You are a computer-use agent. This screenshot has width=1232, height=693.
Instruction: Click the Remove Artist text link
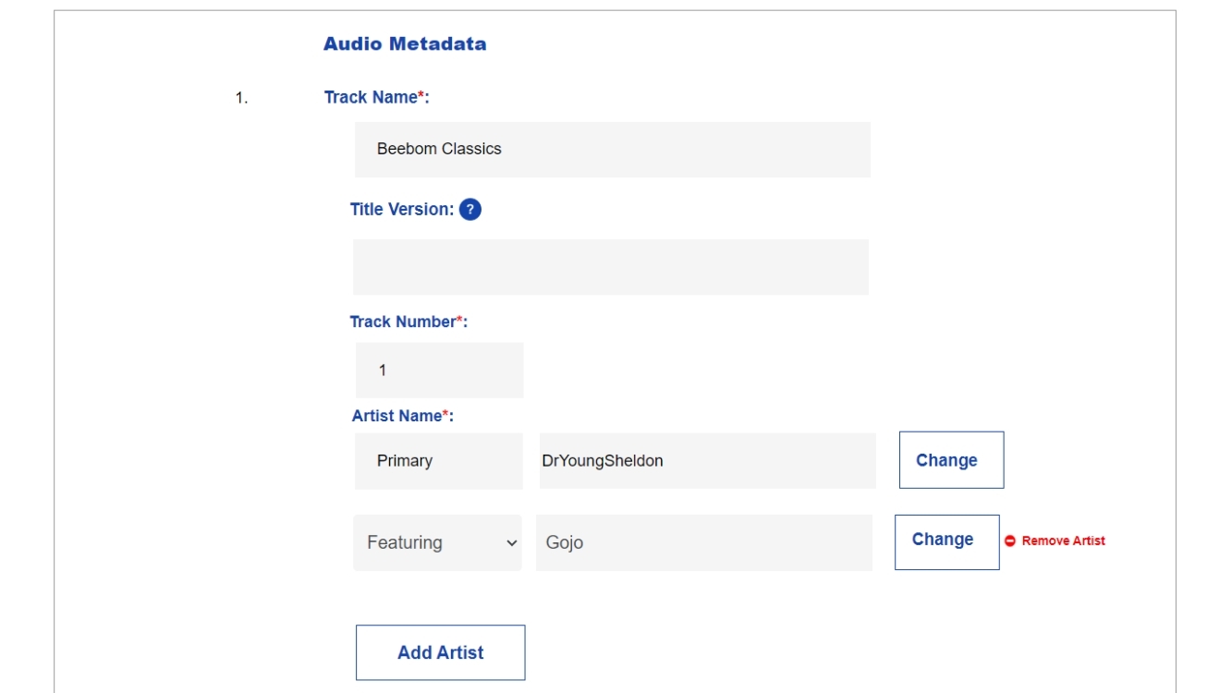tap(1063, 540)
